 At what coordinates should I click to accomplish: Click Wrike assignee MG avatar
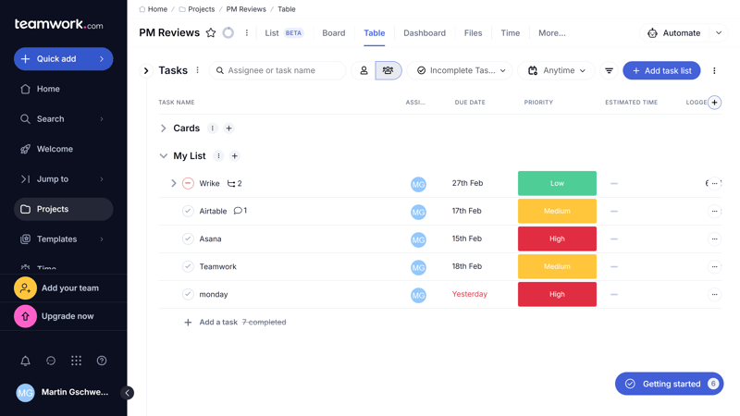418,184
